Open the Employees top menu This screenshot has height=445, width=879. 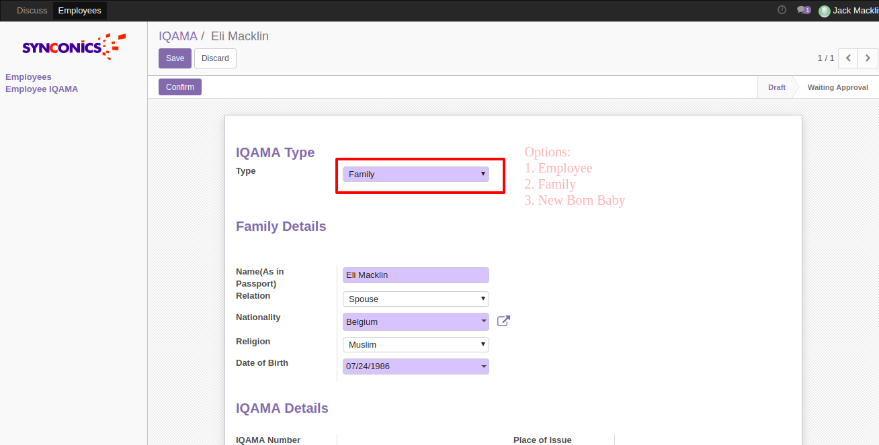(79, 11)
